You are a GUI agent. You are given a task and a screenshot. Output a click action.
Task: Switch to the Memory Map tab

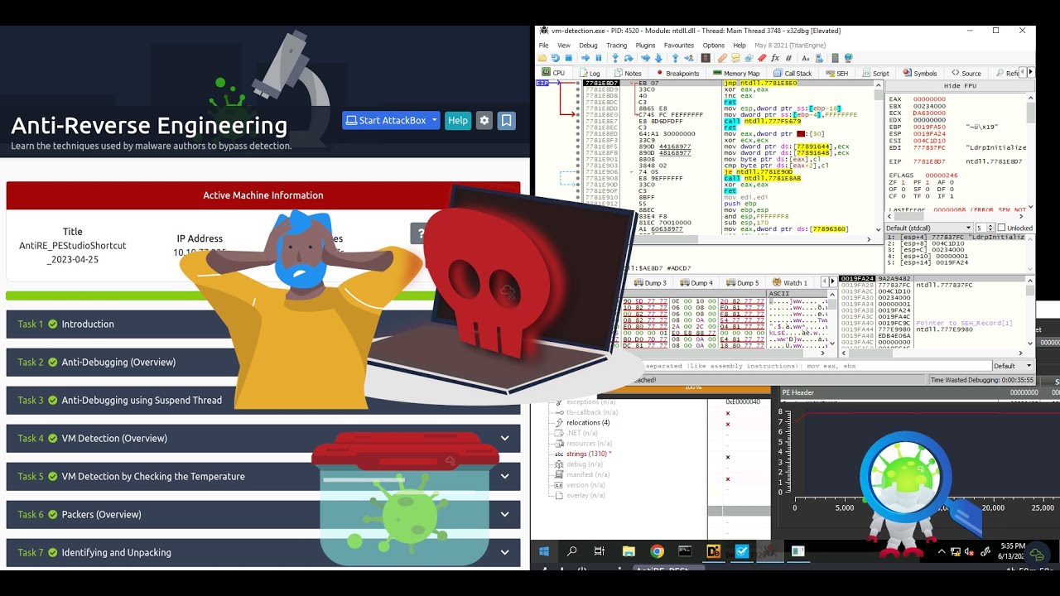(x=735, y=73)
